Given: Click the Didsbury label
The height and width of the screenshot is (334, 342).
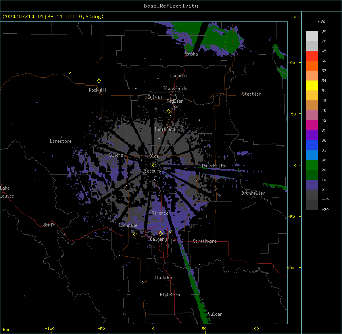Looking at the screenshot, I should point(152,171).
